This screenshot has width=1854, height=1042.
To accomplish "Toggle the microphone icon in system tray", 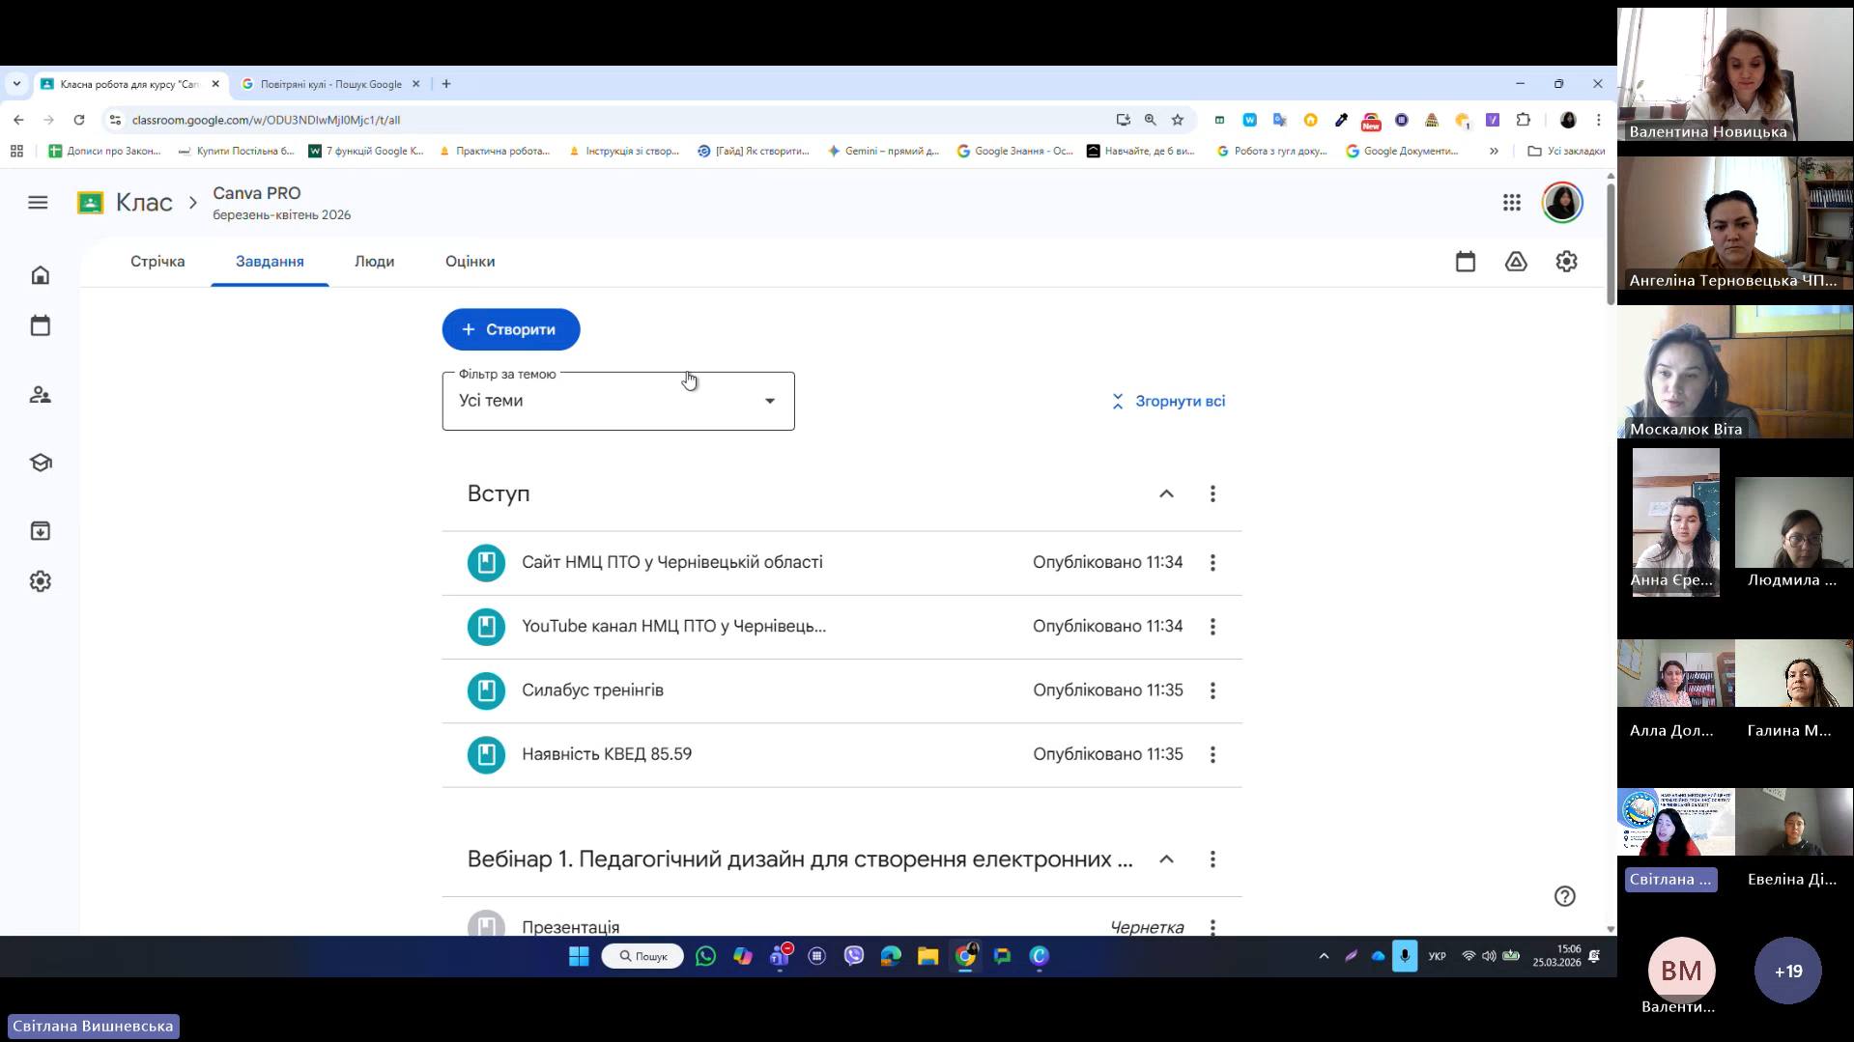I will 1404,956.
